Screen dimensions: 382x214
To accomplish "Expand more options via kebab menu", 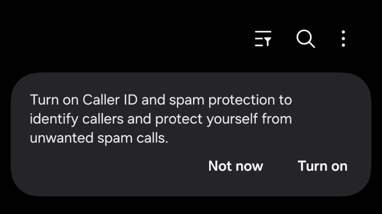I will click(343, 39).
